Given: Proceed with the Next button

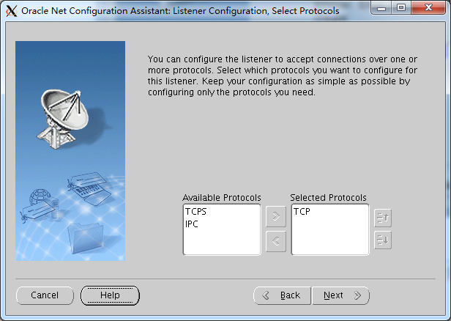Looking at the screenshot, I should pyautogui.click(x=340, y=295).
